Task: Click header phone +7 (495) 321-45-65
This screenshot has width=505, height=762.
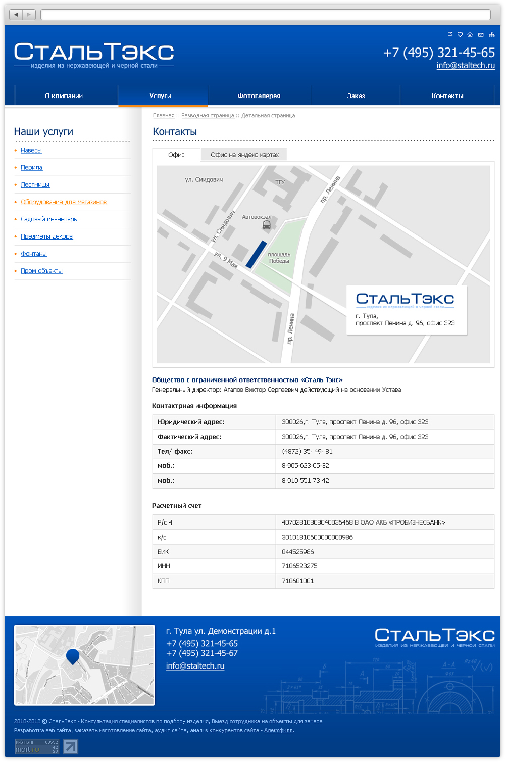Action: click(439, 53)
